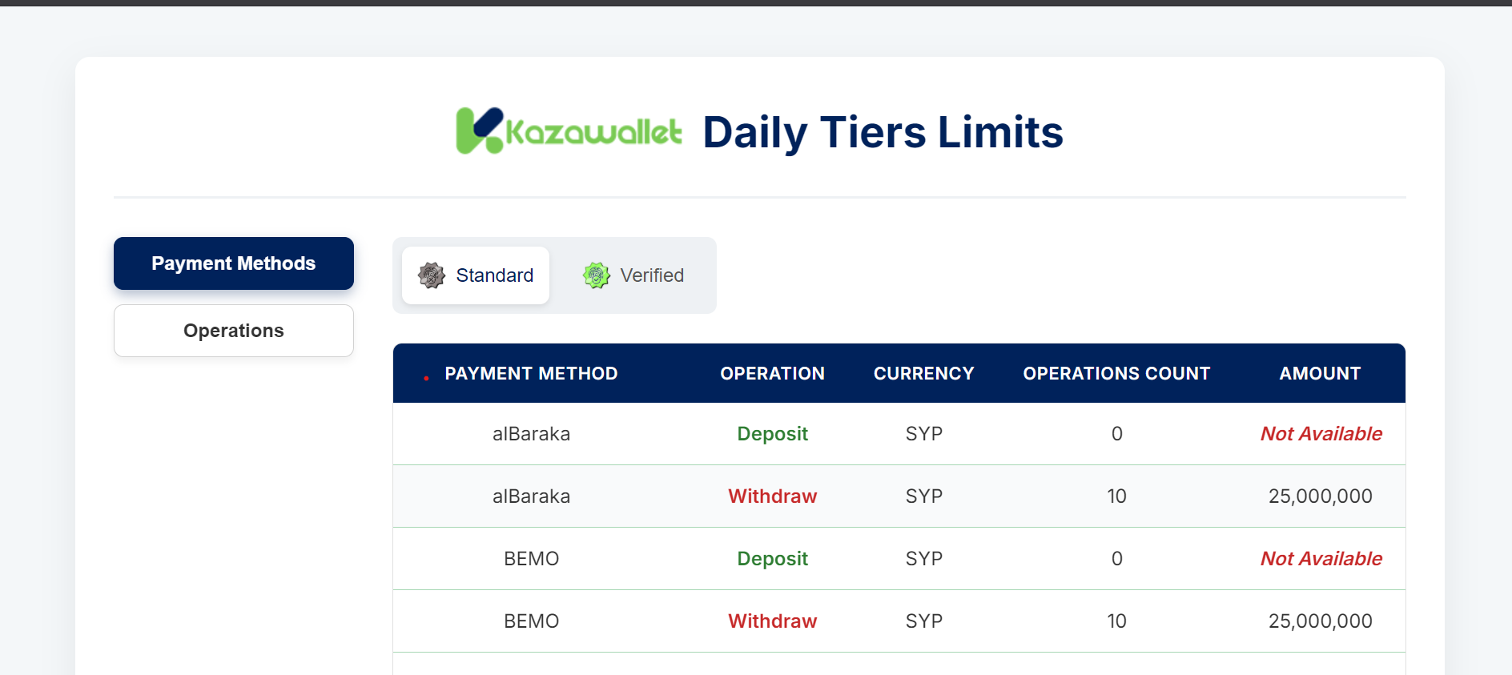The height and width of the screenshot is (675, 1512).
Task: Click the Kazawallet logo
Action: tap(569, 131)
